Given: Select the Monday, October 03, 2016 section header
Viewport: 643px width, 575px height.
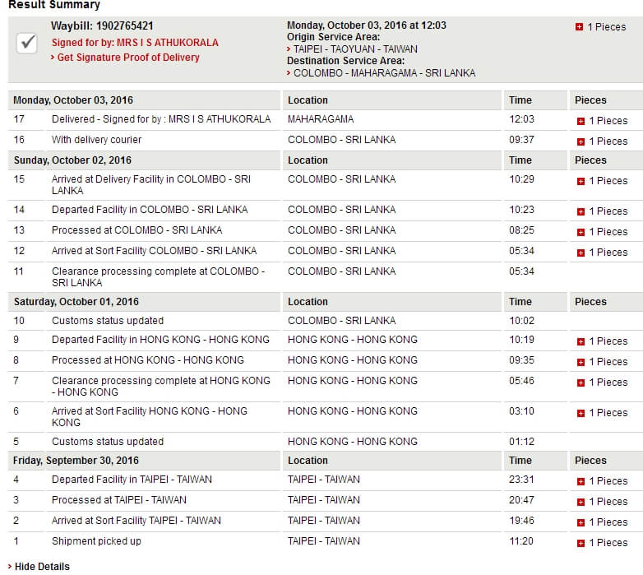Looking at the screenshot, I should pyautogui.click(x=73, y=100).
